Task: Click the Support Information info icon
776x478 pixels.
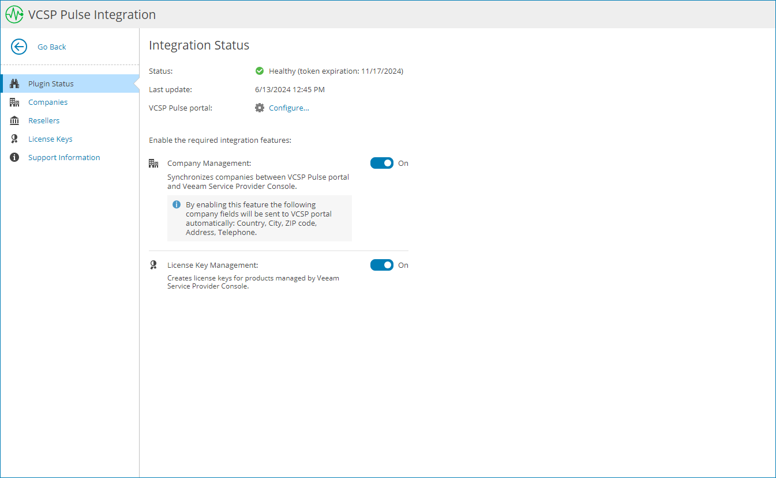Action: (15, 157)
